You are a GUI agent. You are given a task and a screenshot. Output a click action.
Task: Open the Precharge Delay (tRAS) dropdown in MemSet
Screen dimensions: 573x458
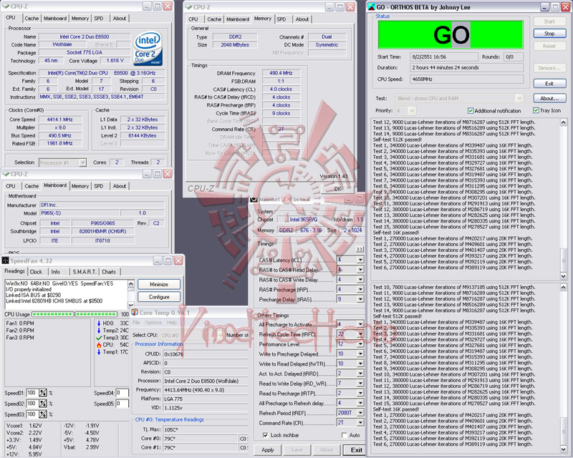360,299
